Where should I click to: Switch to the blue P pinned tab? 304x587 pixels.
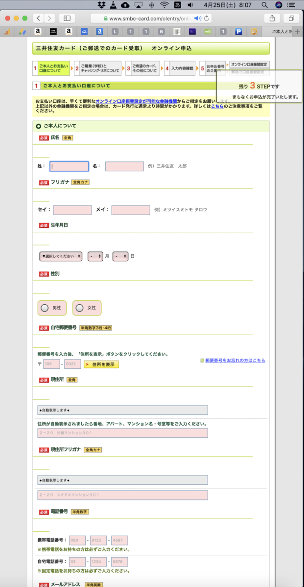coord(238,31)
